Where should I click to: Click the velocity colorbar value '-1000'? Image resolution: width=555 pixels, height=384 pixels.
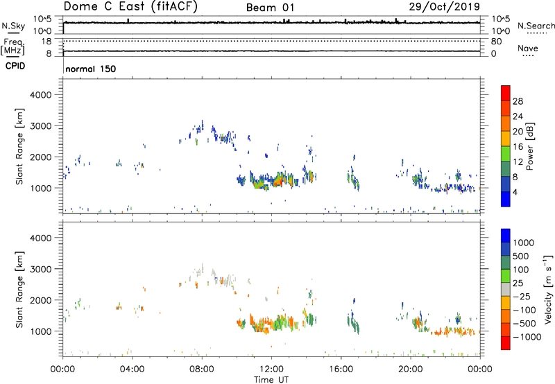tap(527, 337)
